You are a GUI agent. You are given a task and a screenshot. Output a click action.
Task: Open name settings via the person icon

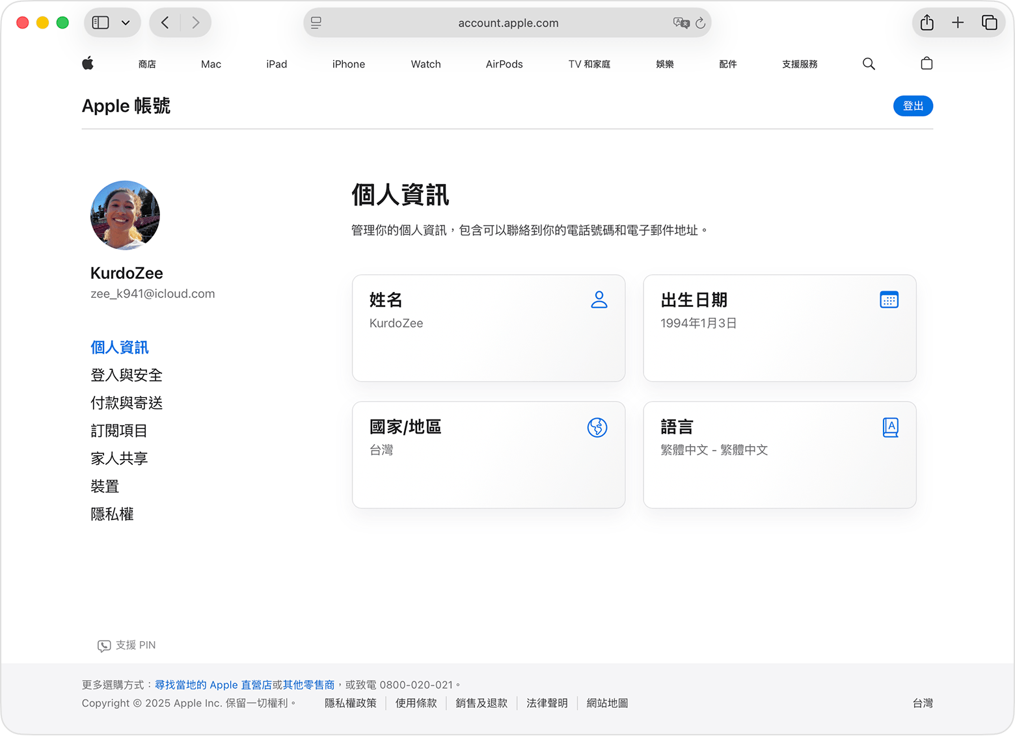click(599, 300)
